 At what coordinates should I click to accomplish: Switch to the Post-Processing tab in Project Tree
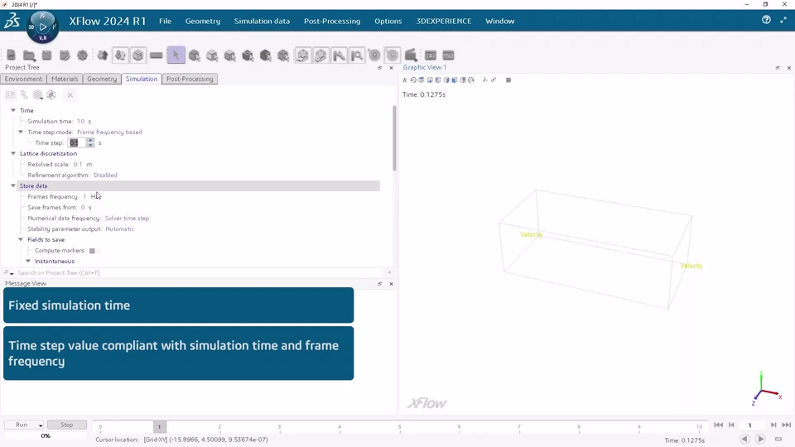(190, 79)
